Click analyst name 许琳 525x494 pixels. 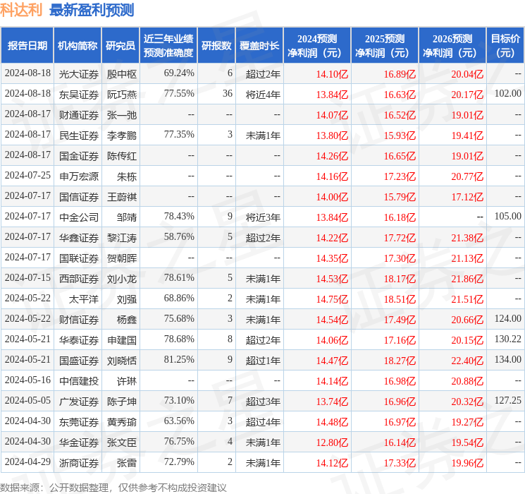tap(127, 381)
